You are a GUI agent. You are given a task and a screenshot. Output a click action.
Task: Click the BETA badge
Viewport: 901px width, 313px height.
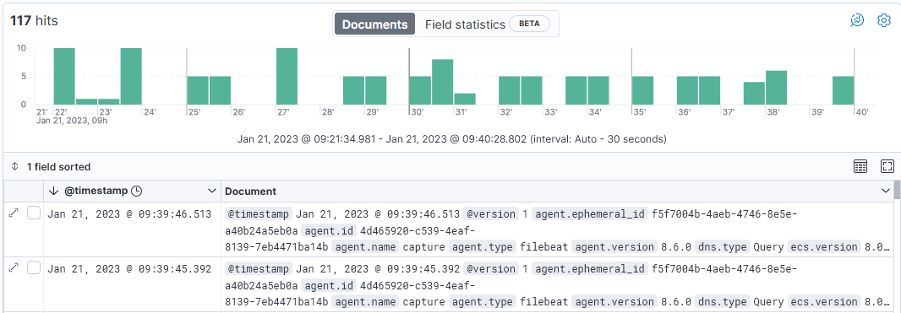pyautogui.click(x=529, y=24)
